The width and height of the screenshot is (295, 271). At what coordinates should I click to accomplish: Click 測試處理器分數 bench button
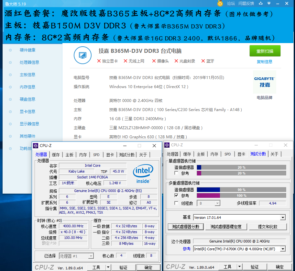click(x=185, y=227)
